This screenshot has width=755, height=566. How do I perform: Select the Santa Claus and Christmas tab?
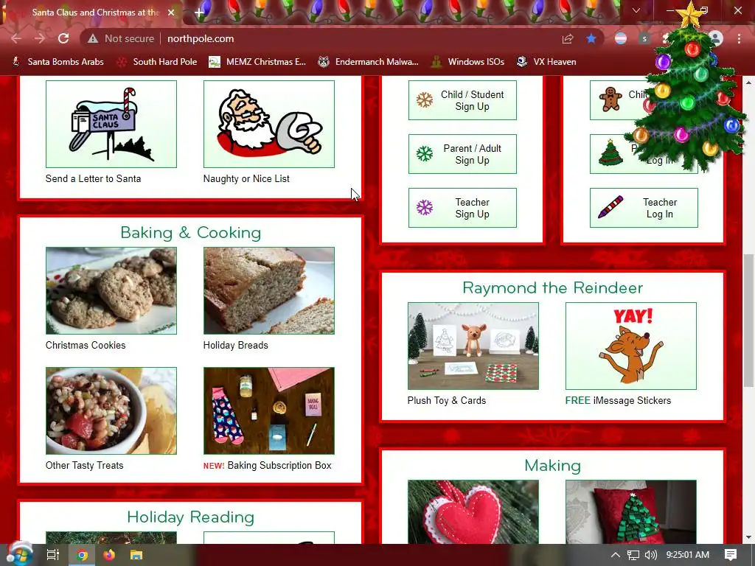click(x=94, y=13)
